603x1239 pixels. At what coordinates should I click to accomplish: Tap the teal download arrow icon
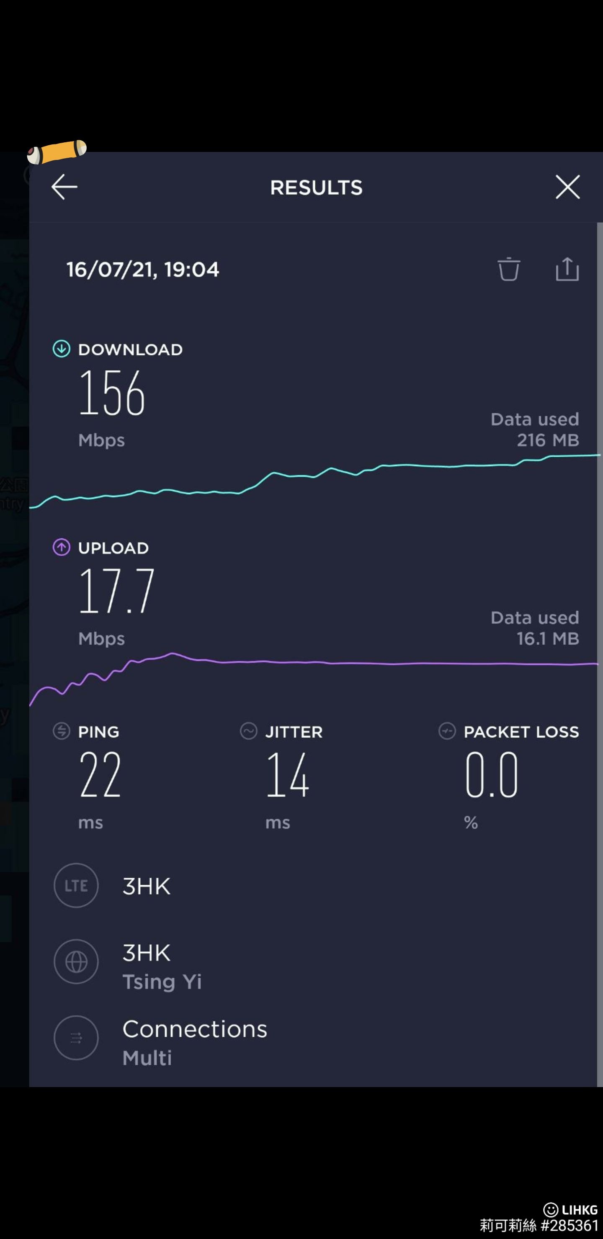61,349
